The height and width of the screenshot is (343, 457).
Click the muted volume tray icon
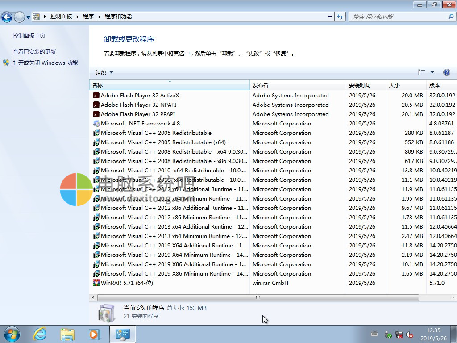[x=410, y=335]
